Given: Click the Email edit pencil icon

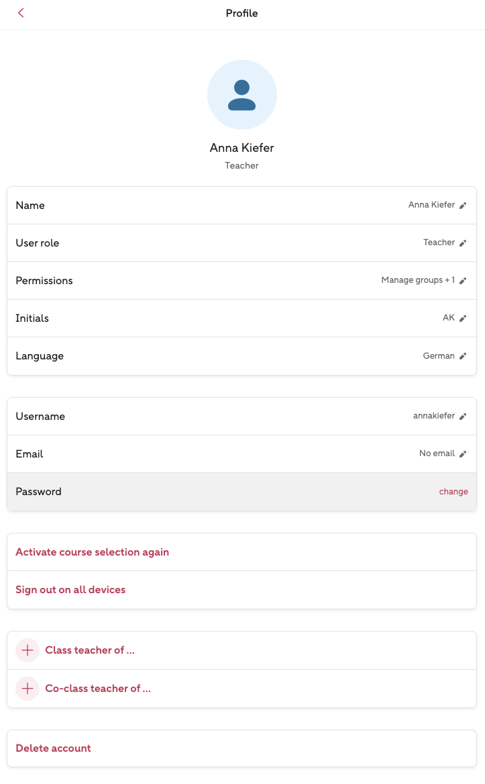Looking at the screenshot, I should [463, 454].
